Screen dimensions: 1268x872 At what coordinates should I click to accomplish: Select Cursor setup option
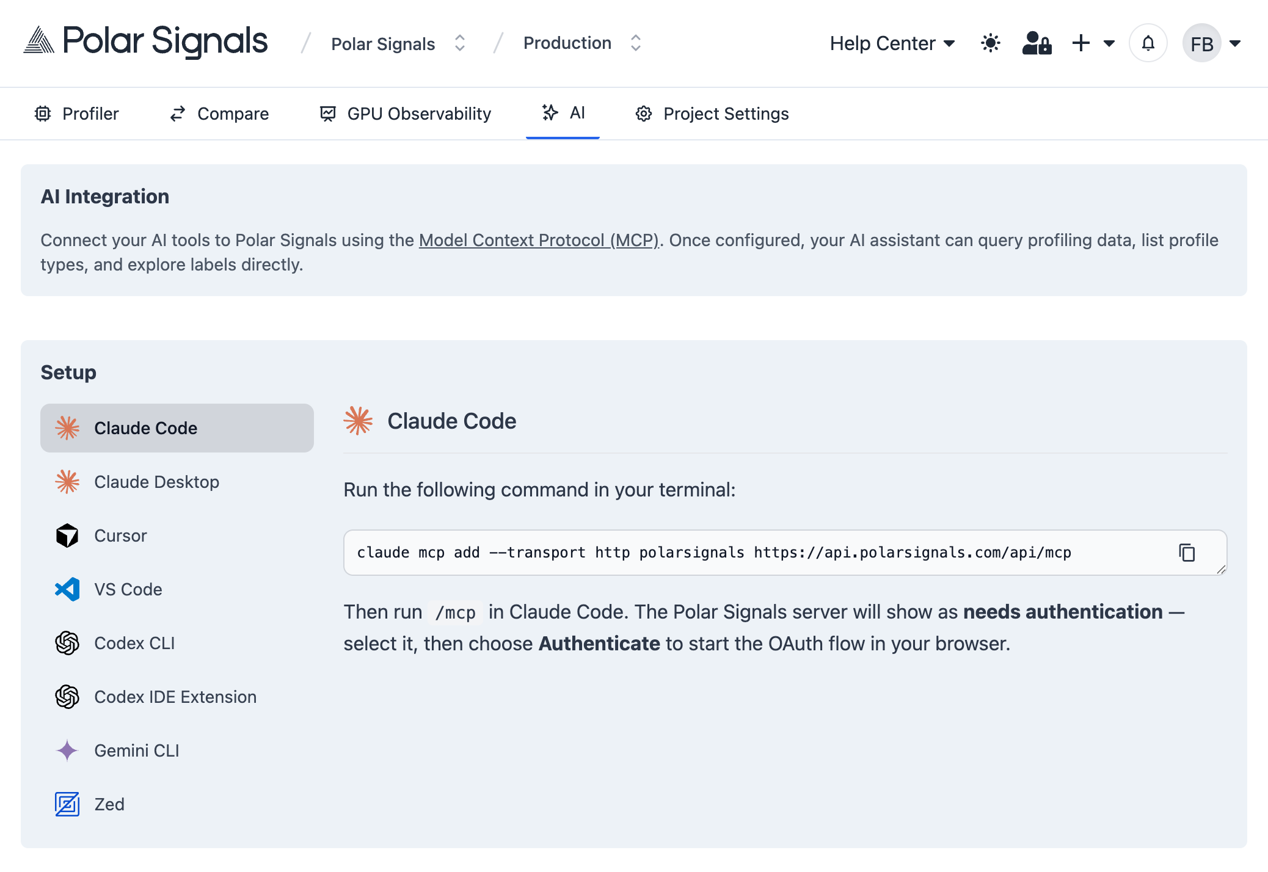coord(120,536)
